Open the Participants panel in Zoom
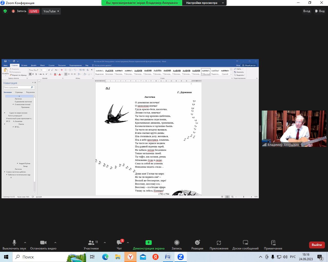This screenshot has height=262, width=328. coord(91,245)
